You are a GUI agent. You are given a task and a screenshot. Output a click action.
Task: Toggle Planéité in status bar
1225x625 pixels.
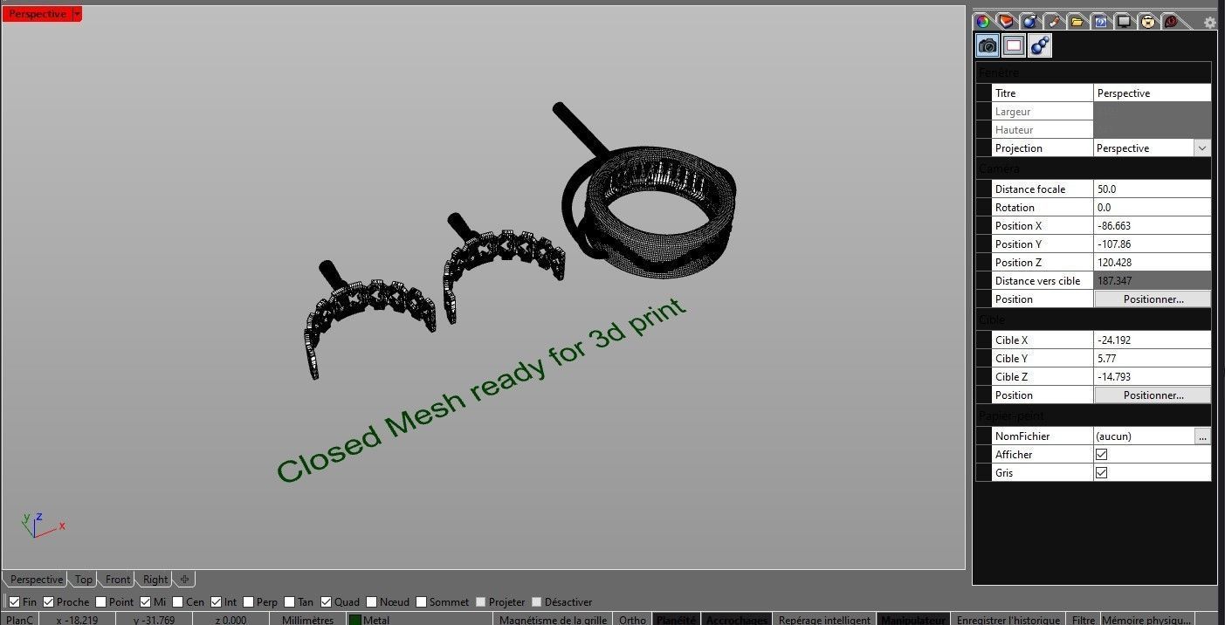click(676, 620)
